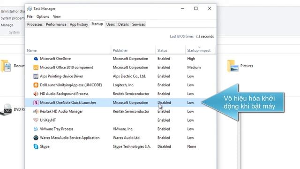Click 'Waves Audio Ltd.' publisher cell
This screenshot has height=169, width=300.
coord(127,138)
